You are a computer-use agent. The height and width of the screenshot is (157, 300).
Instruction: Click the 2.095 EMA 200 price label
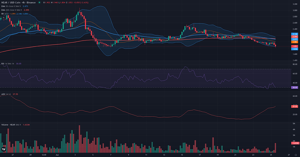click(x=294, y=37)
